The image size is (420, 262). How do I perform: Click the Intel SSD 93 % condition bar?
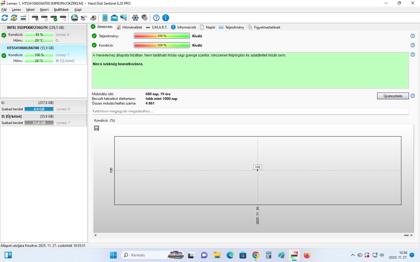[39, 35]
